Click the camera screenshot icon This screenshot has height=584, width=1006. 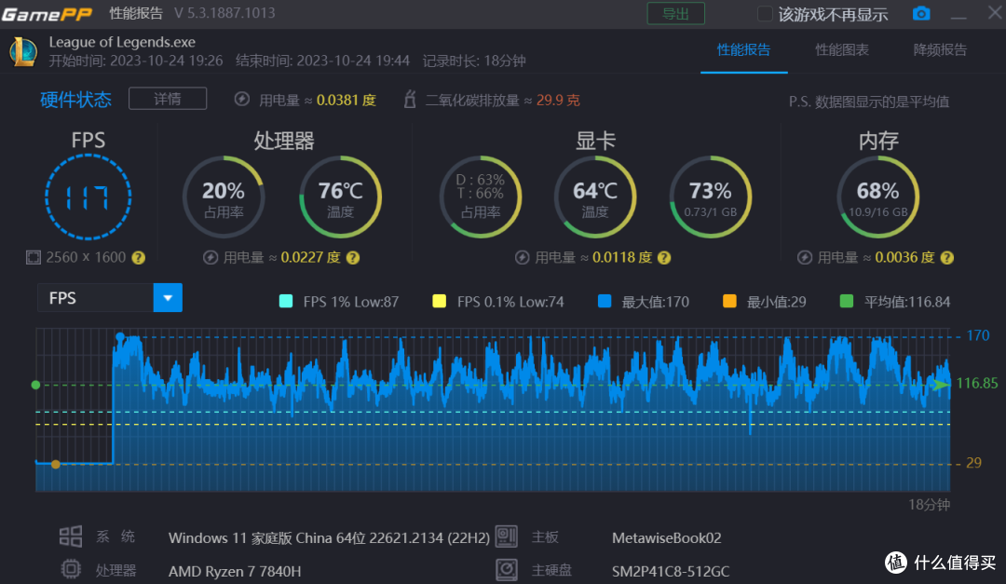(921, 13)
